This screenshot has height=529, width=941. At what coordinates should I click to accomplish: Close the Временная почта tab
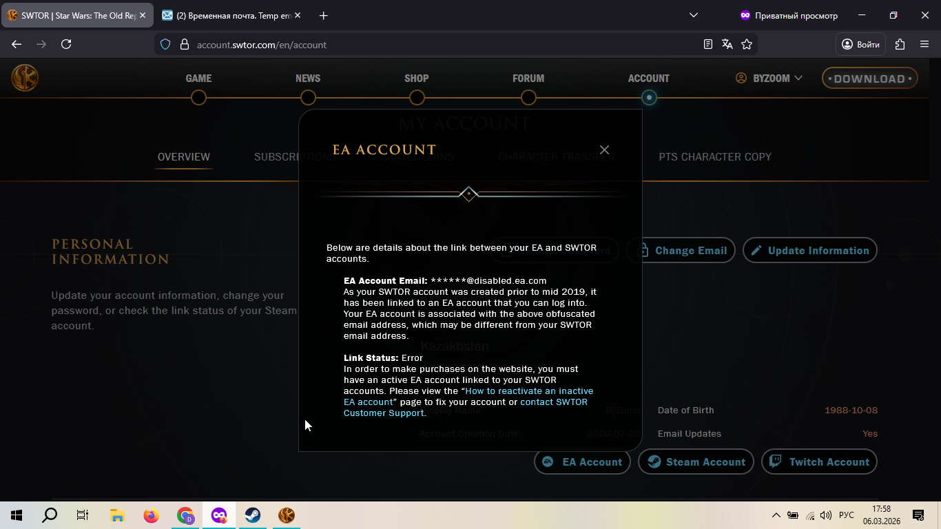[x=298, y=15]
